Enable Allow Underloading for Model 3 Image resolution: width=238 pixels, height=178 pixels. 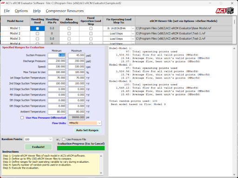69,39
